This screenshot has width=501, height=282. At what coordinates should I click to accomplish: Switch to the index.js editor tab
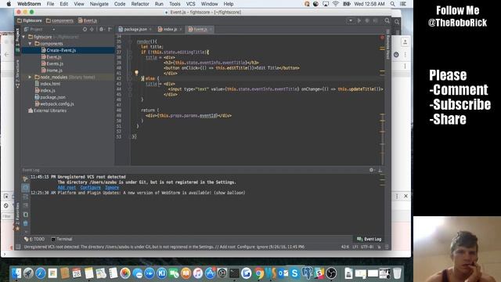pyautogui.click(x=170, y=29)
